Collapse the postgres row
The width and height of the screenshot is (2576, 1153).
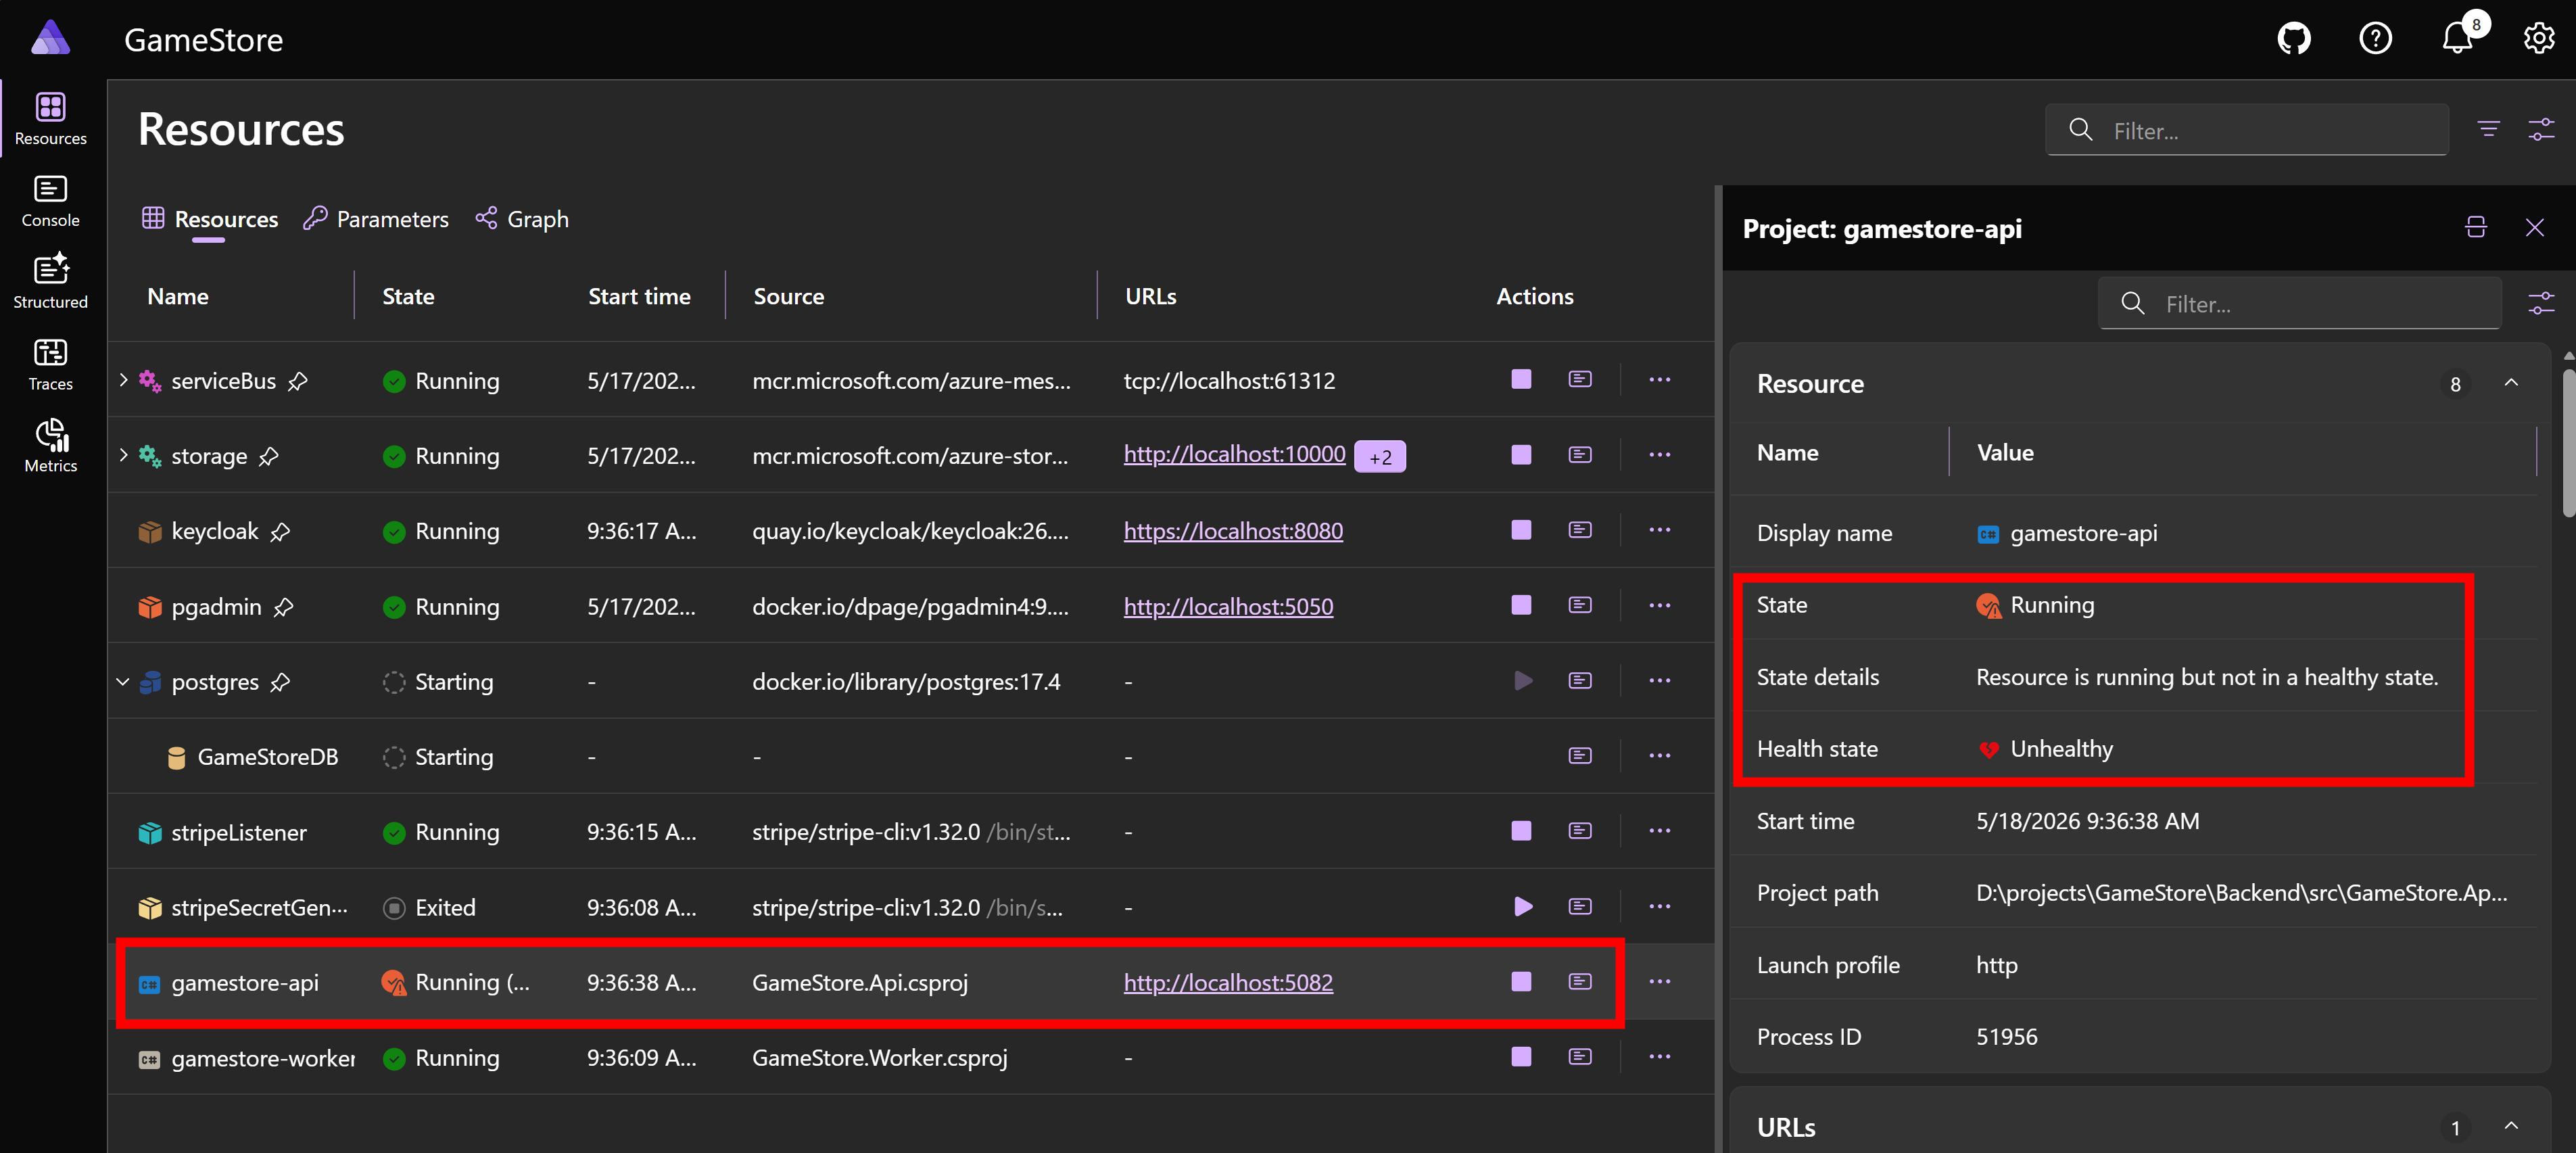123,682
